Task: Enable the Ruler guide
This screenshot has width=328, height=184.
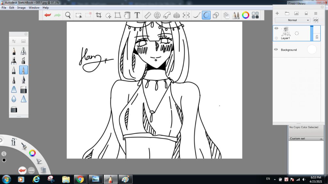Action: click(x=148, y=15)
